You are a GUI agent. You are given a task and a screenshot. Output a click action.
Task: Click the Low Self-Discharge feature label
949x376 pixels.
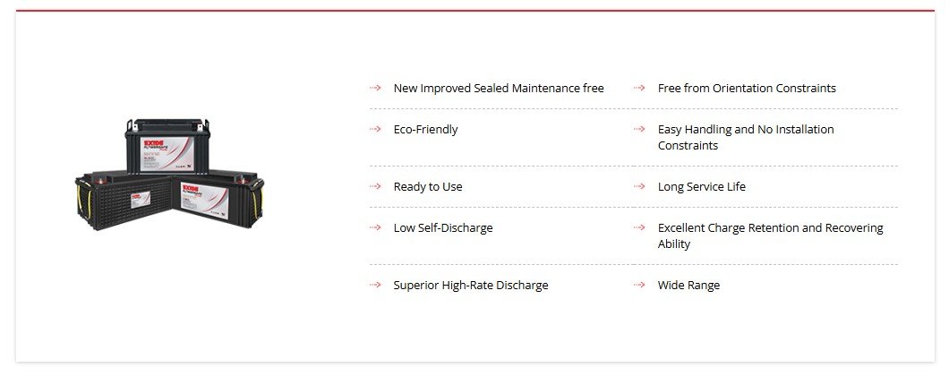[x=443, y=228]
